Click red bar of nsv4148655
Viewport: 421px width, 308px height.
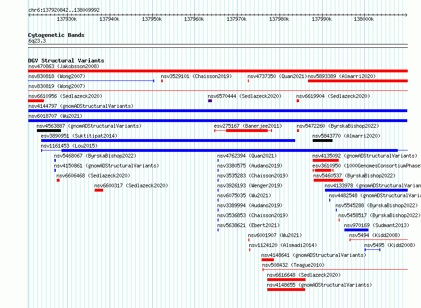click(286, 290)
